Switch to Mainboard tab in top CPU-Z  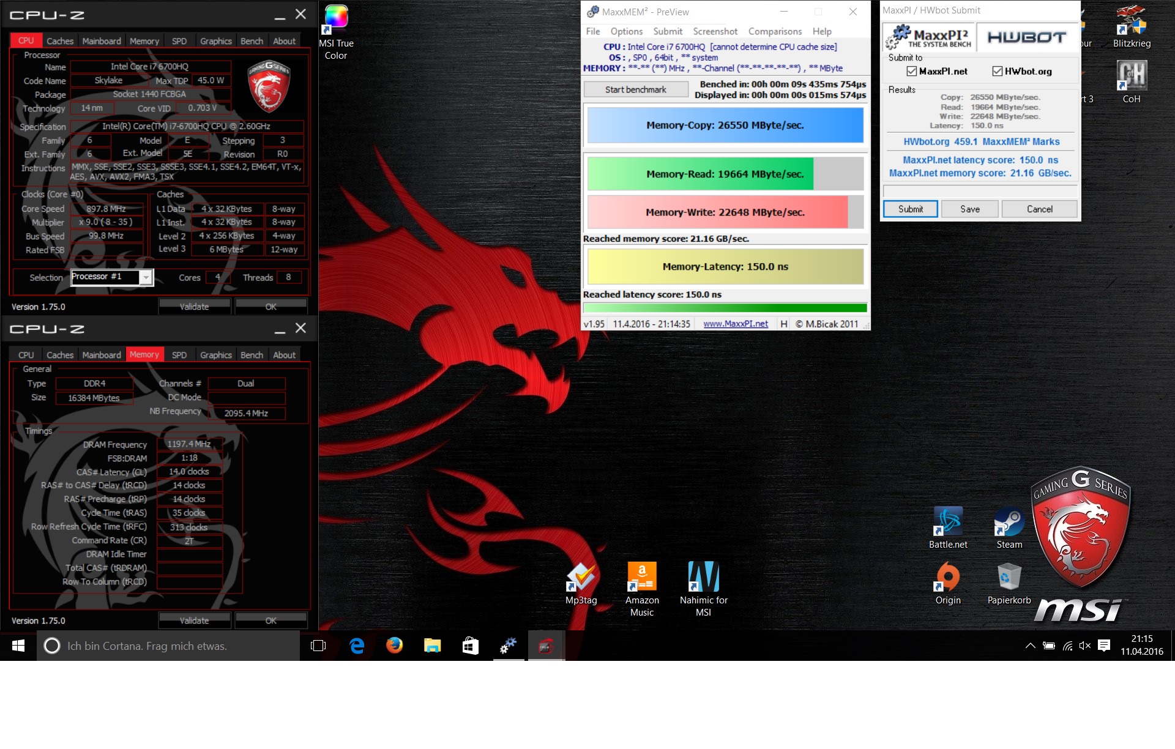tap(102, 41)
